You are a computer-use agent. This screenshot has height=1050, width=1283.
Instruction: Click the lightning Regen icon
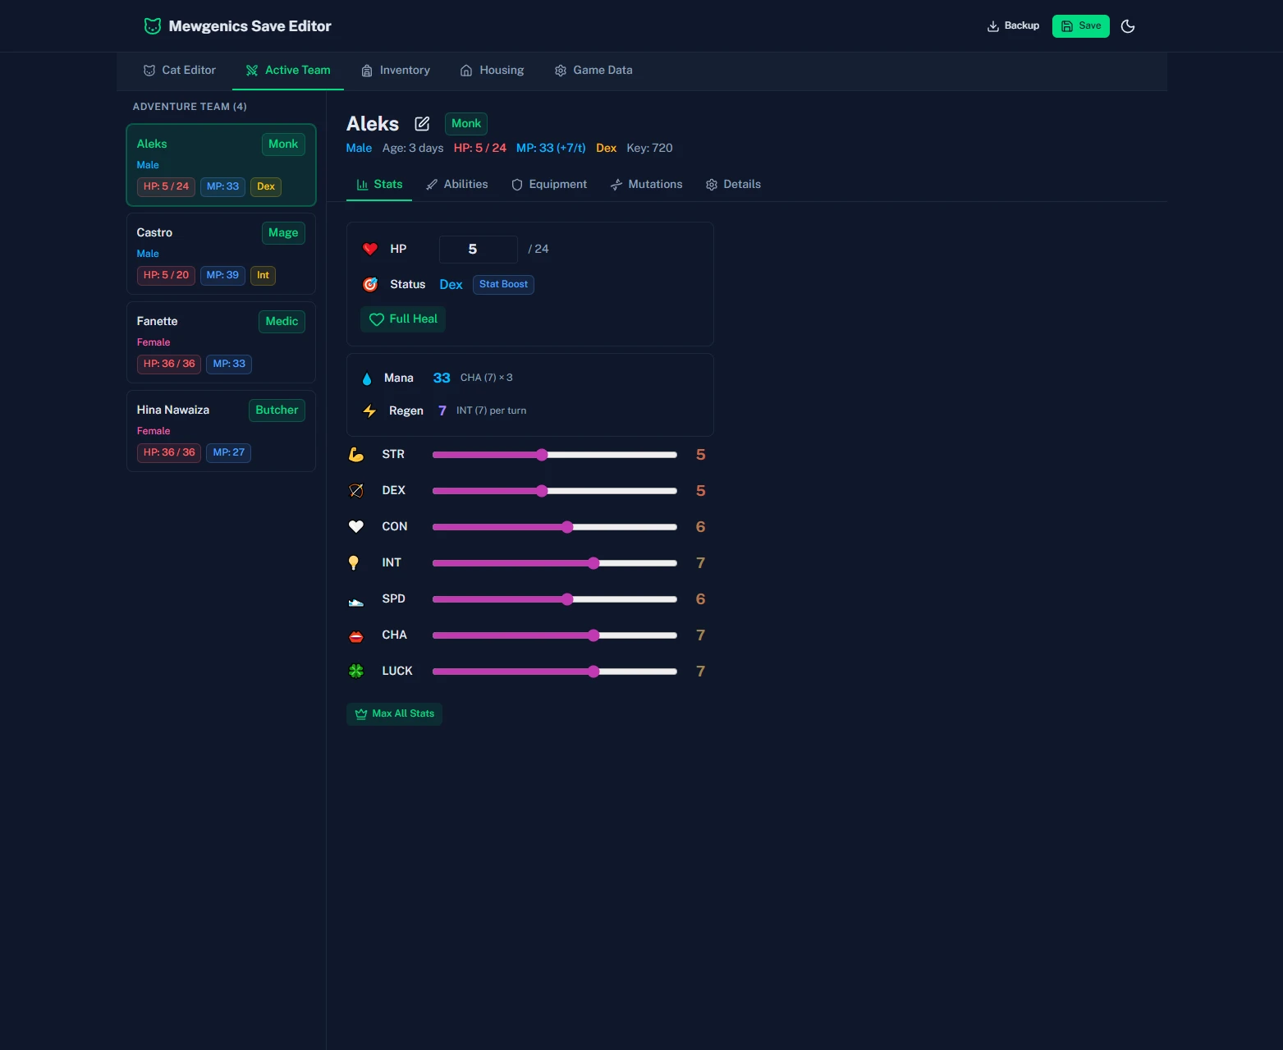point(369,410)
